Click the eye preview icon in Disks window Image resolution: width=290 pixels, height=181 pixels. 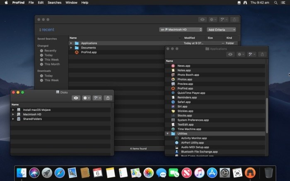click(x=76, y=98)
